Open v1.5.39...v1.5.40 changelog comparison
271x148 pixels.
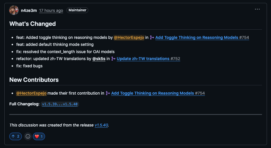click(60, 104)
